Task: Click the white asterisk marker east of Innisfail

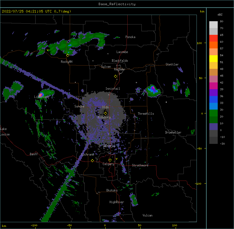Action: 136,82
